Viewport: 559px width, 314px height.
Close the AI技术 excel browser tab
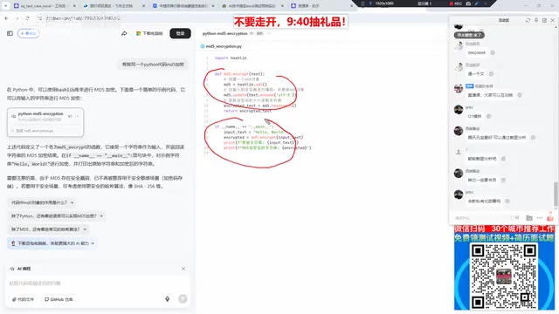[282, 6]
